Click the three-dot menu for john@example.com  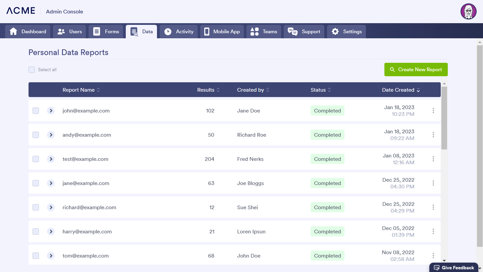433,110
